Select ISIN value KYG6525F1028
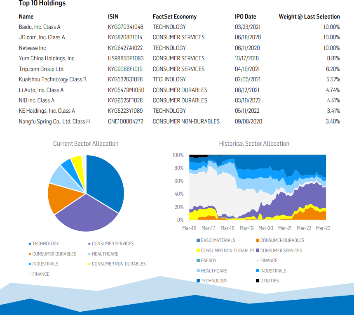Viewport: 354px width, 315px height. [x=125, y=100]
